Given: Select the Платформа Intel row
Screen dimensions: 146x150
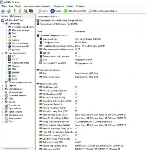Looking at the screenshot, I should [x=63, y=42].
